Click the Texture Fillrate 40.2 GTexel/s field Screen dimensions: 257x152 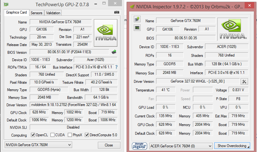tap(102, 82)
